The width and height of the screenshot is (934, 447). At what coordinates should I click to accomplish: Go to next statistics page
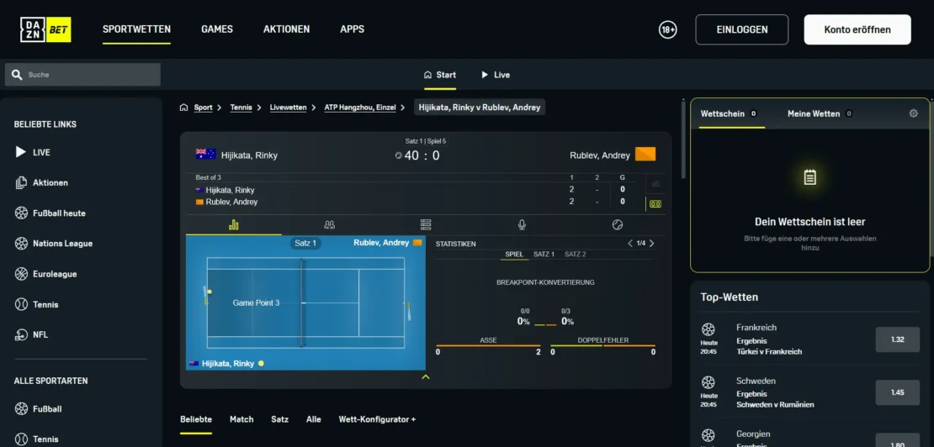tap(651, 243)
